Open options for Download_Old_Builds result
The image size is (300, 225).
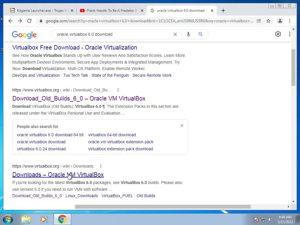click(118, 90)
